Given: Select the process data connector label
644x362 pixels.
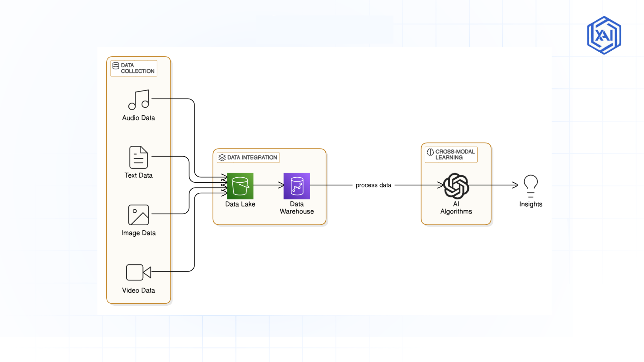Looking at the screenshot, I should point(373,185).
